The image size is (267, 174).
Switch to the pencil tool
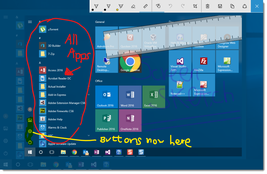coord(108,6)
